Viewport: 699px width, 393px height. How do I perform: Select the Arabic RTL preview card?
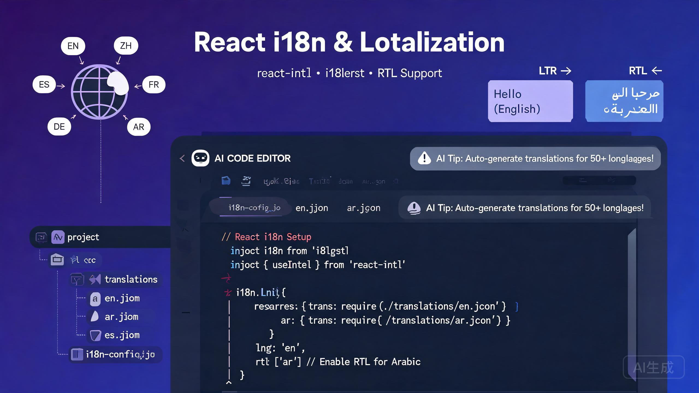[624, 101]
